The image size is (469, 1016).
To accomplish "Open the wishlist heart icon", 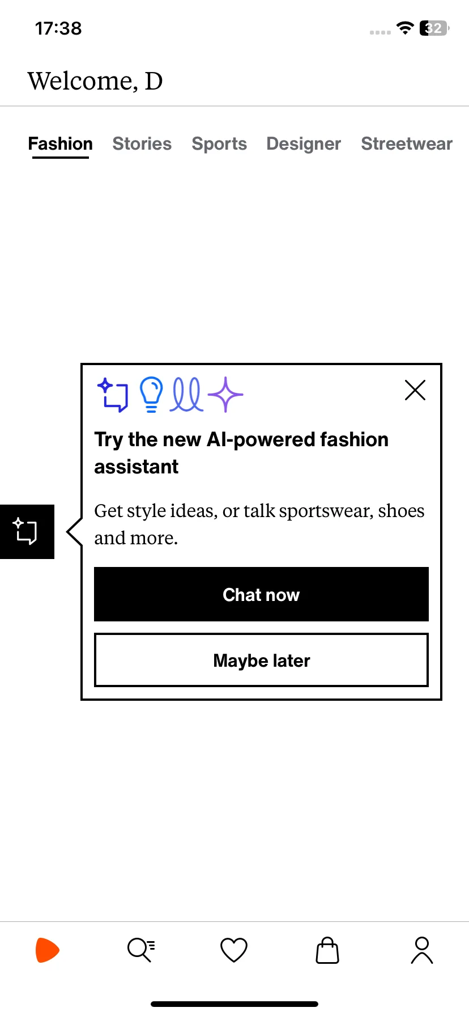I will tap(234, 950).
